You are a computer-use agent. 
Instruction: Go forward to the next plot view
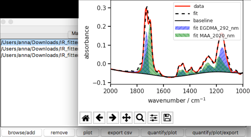[x=113, y=118]
